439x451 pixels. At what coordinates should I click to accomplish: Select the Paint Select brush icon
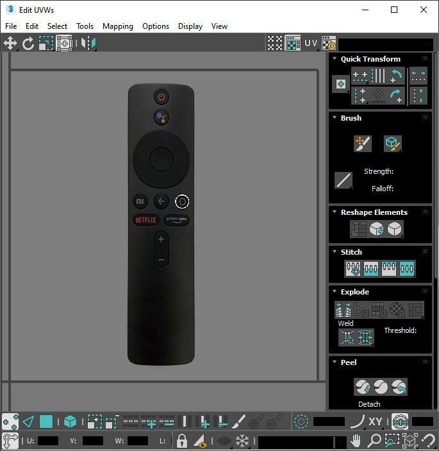tap(238, 421)
